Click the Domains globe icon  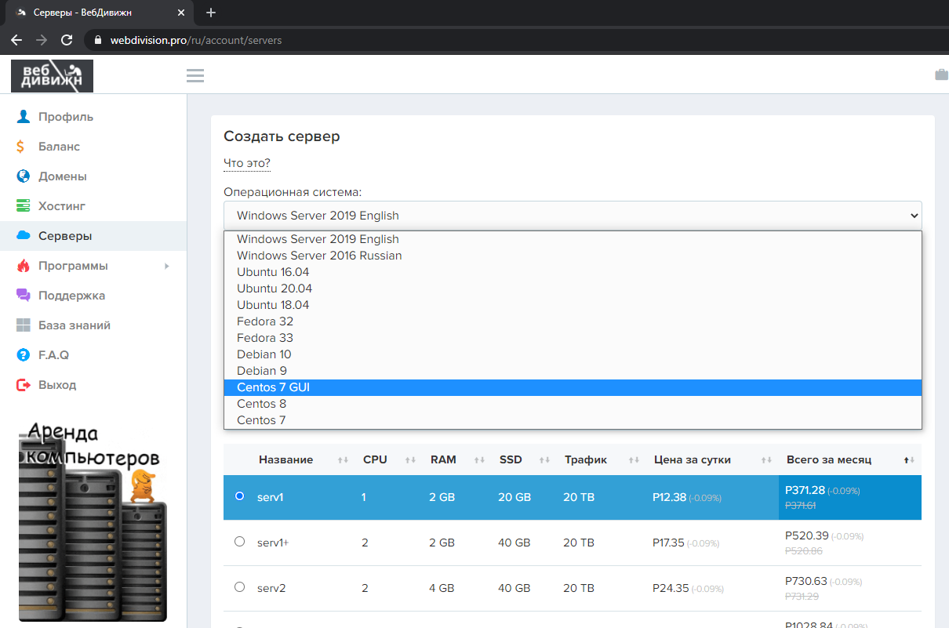pos(24,176)
